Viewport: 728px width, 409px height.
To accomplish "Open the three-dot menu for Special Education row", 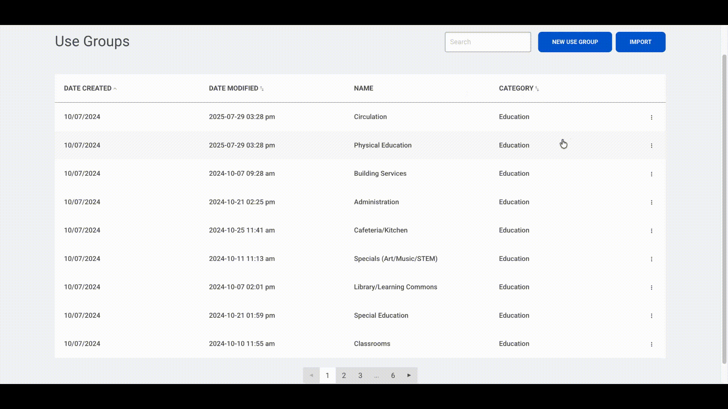I will tap(651, 316).
